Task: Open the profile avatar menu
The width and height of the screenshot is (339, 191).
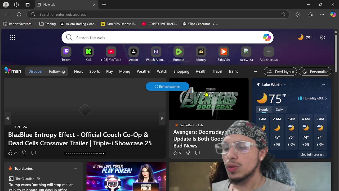Action: coord(6,5)
